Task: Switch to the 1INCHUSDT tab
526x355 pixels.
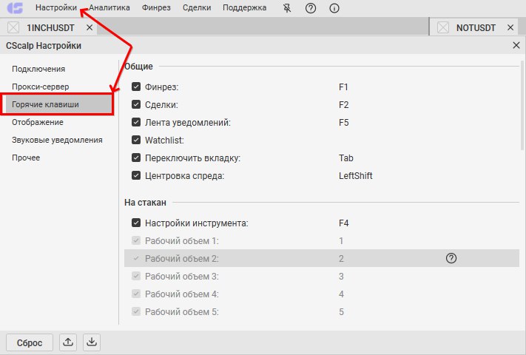Action: (50, 27)
